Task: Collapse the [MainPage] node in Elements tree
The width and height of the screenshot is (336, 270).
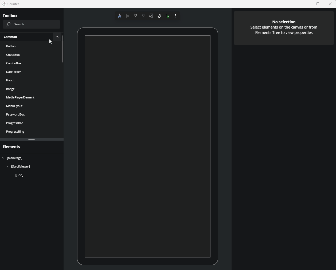Action: (x=3, y=158)
